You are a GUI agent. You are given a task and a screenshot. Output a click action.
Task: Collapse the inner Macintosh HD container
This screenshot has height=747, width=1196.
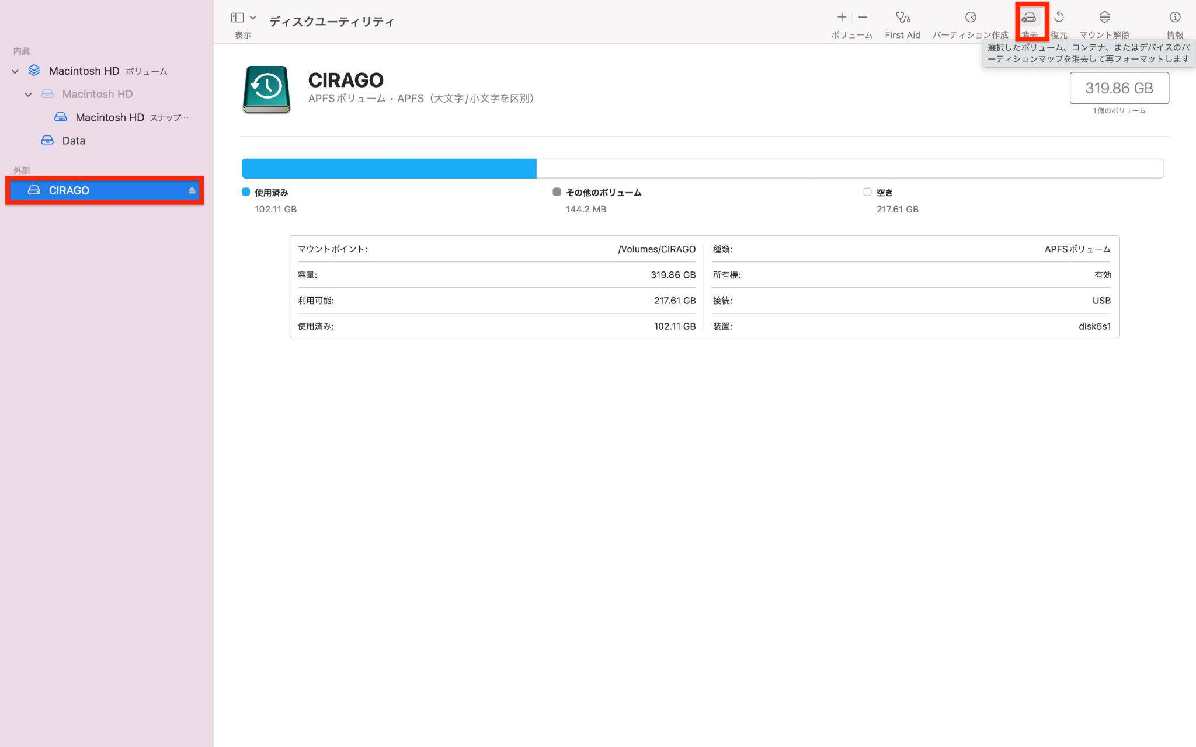point(28,94)
